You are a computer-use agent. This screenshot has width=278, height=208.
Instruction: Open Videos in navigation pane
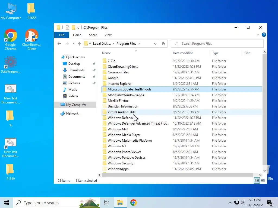[x=73, y=96]
